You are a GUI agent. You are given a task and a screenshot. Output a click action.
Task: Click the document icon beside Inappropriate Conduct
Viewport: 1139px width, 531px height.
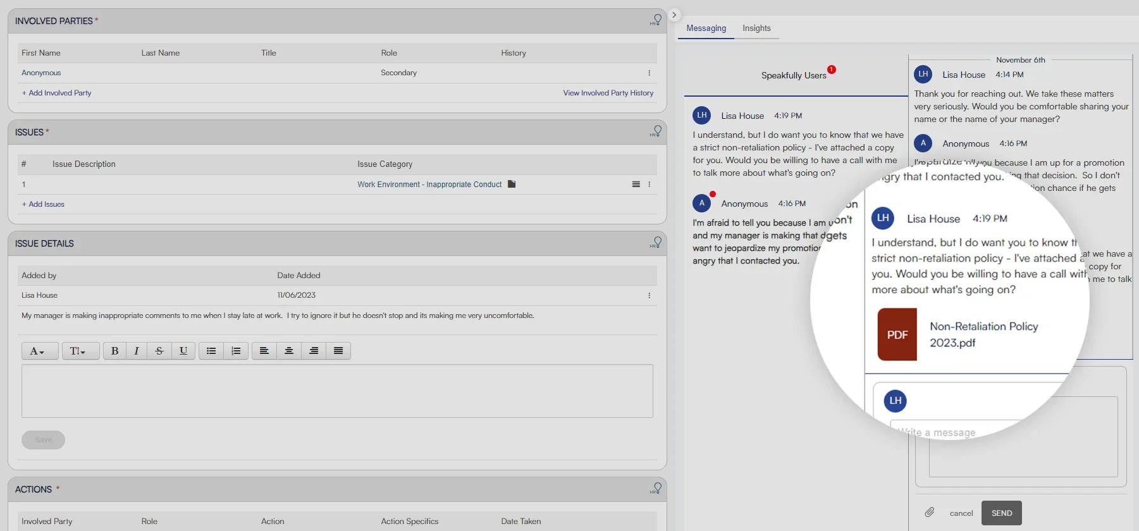(x=512, y=184)
